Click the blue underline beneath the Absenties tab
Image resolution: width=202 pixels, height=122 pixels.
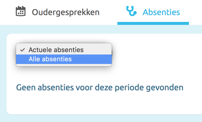click(153, 23)
